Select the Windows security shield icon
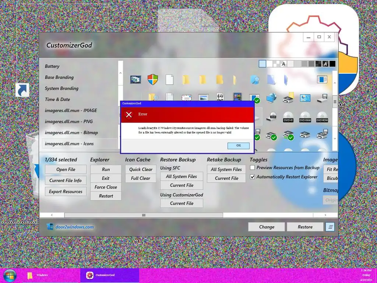This screenshot has height=283, width=377. click(x=153, y=80)
